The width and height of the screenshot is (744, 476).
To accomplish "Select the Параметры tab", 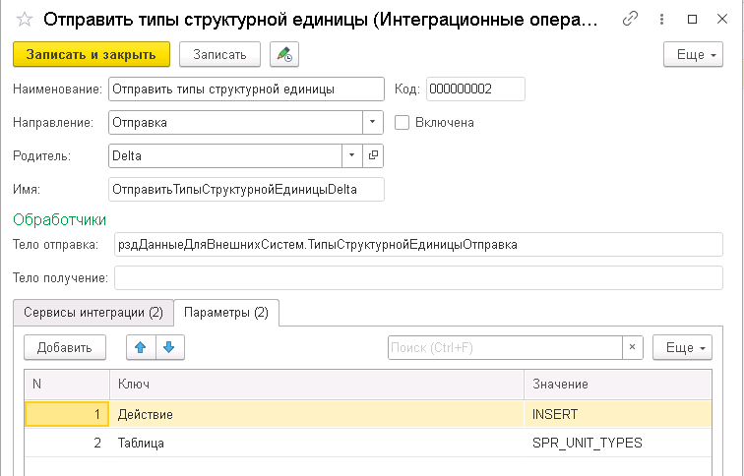I will (226, 313).
